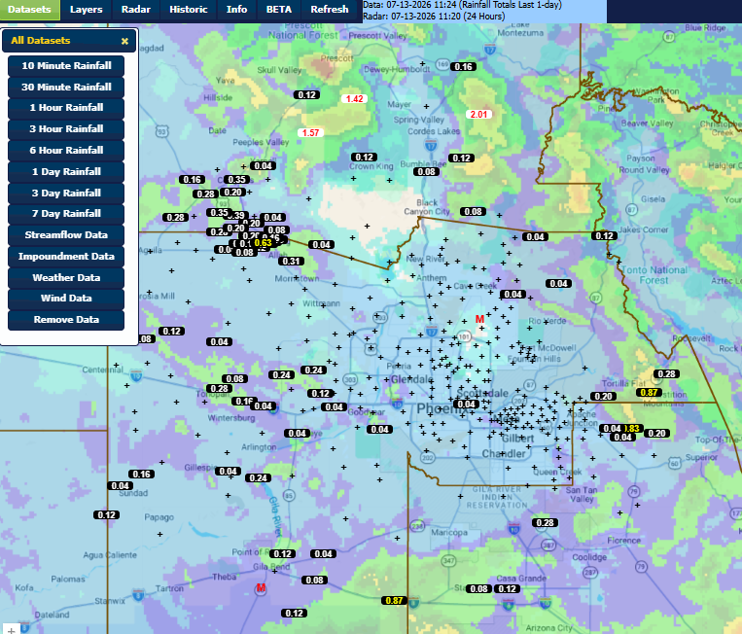The image size is (742, 634).
Task: Select 10 Minute Rainfall dataset
Action: [66, 66]
